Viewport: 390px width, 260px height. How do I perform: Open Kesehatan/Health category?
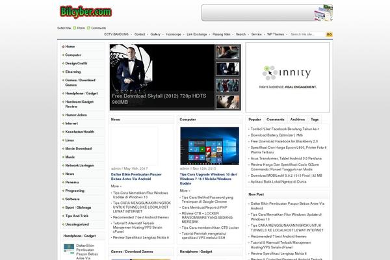[x=79, y=132]
